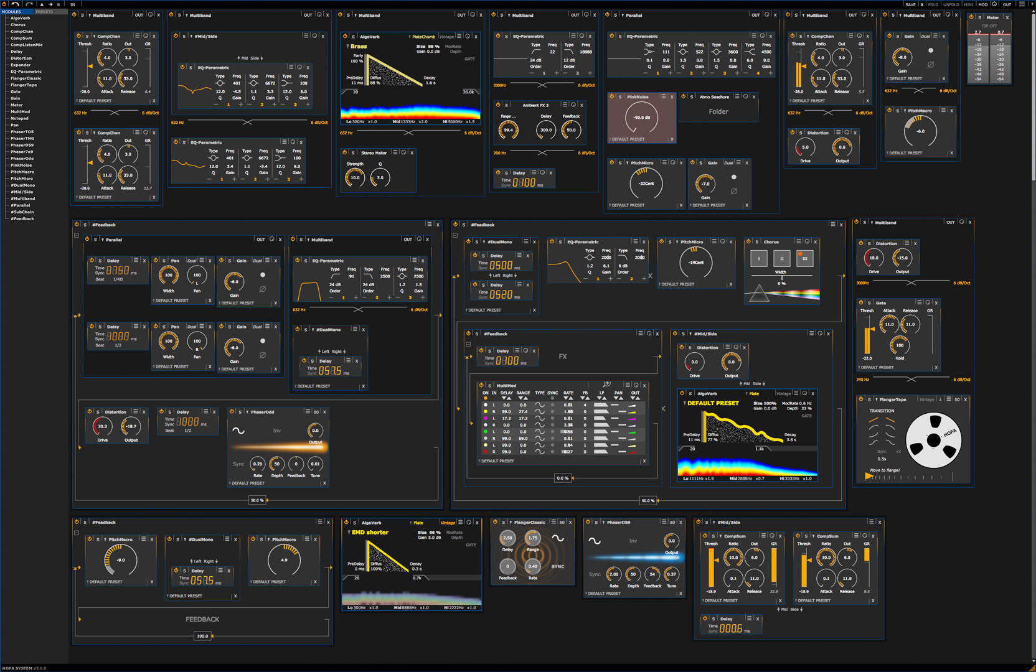Click Stereo Maker modulation clock icon
The width and height of the screenshot is (1036, 672).
[x=403, y=152]
